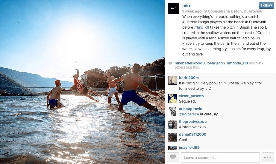Click the Nike swoosh profile avatar
276x164 pixels.
coord(174,8)
